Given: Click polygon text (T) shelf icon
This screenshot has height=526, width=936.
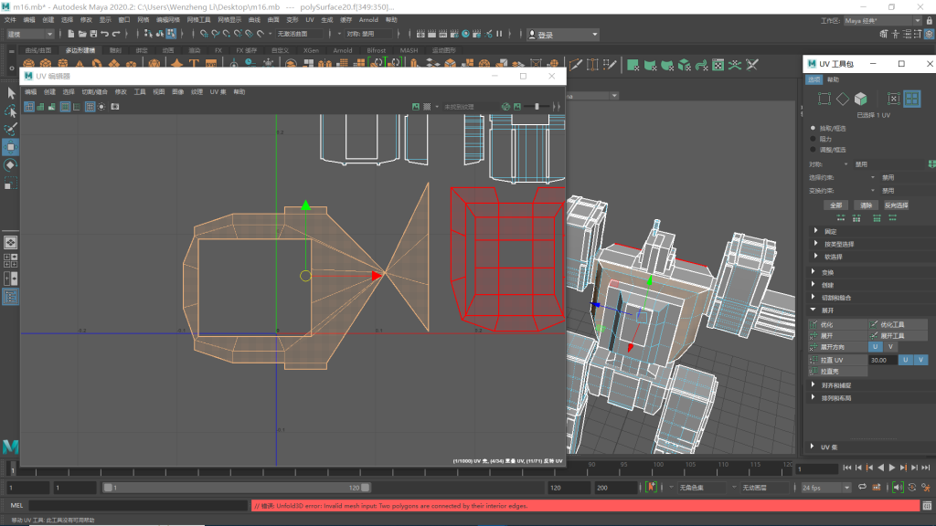Looking at the screenshot, I should [x=194, y=64].
